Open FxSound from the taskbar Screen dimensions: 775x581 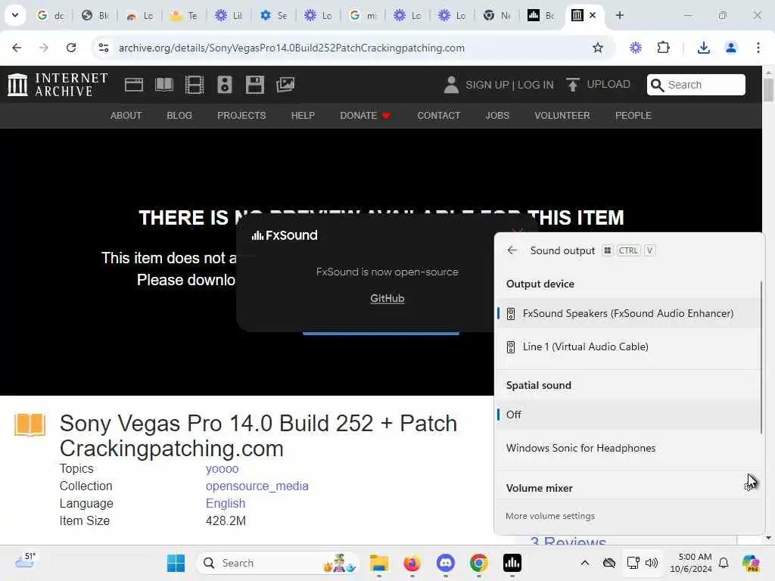512,563
